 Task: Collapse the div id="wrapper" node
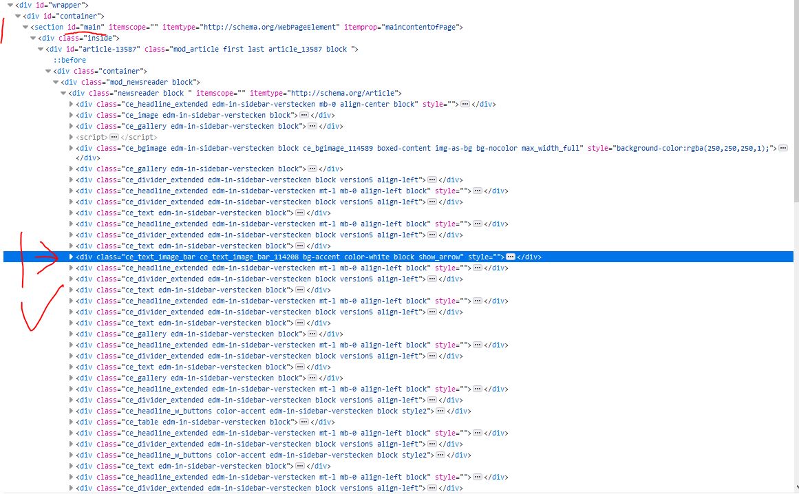click(x=10, y=5)
